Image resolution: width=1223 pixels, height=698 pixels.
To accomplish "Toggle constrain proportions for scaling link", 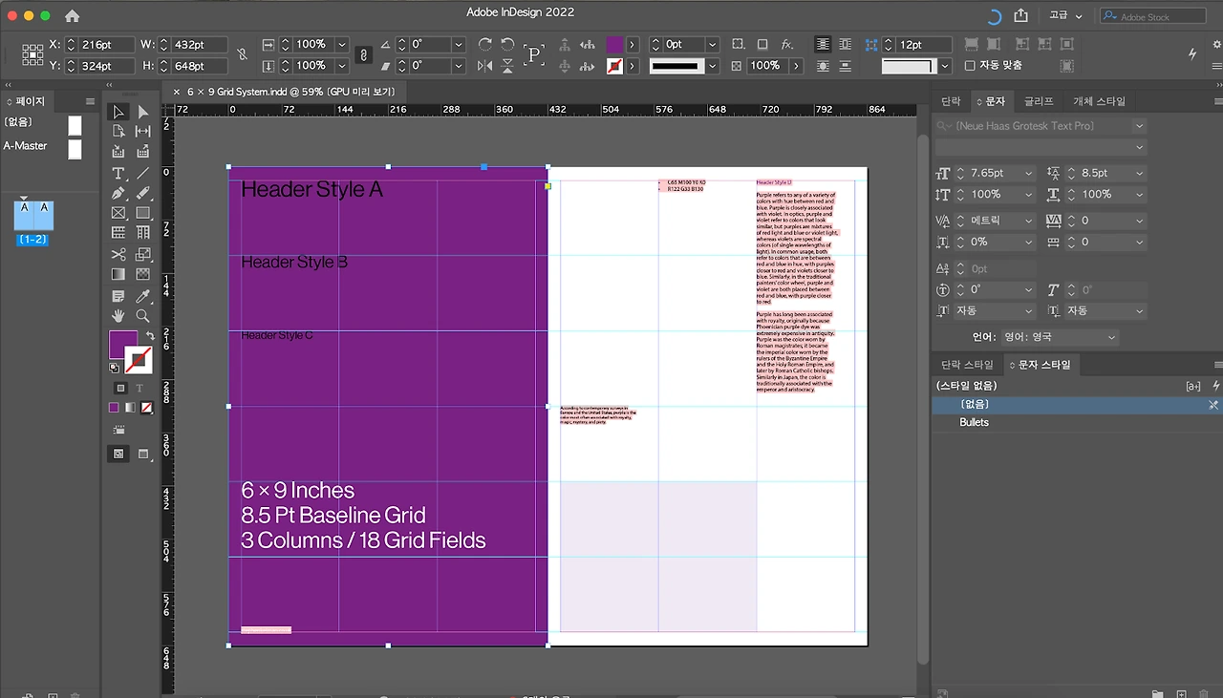I will pyautogui.click(x=363, y=55).
